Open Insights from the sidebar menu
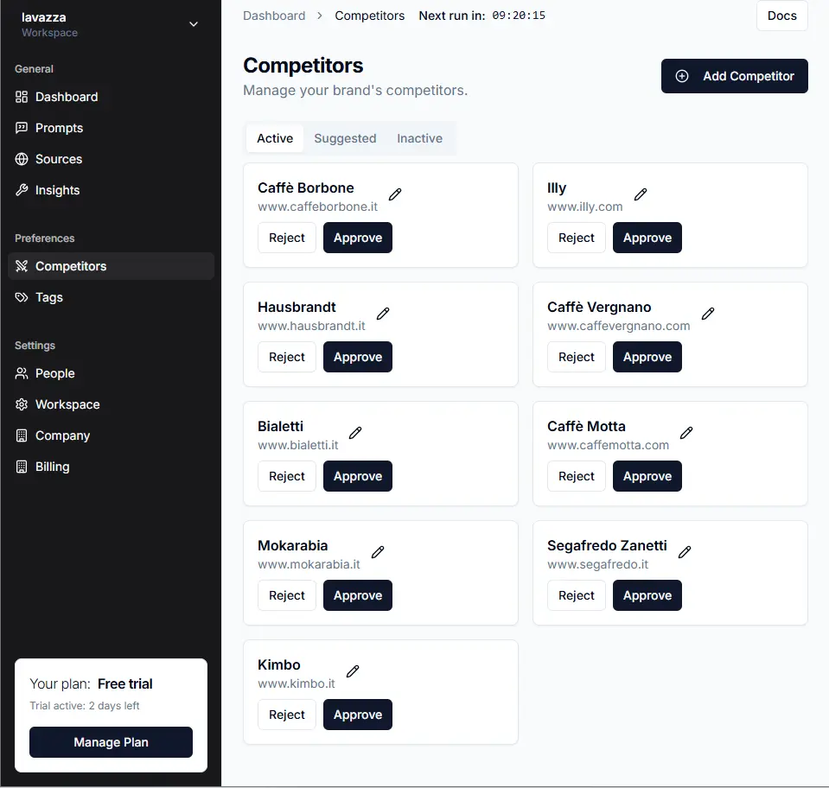Viewport: 829px width, 788px height. coord(111,190)
